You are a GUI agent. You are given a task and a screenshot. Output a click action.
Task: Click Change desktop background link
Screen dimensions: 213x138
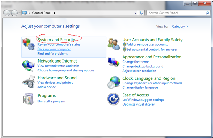coord(143,66)
